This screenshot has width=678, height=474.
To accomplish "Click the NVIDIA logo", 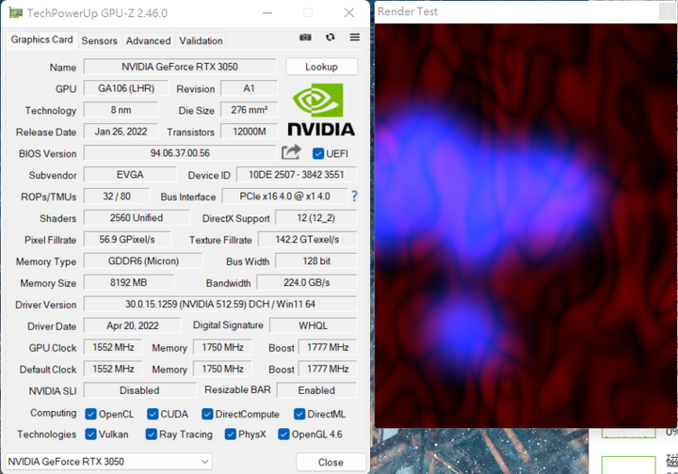I will (321, 110).
